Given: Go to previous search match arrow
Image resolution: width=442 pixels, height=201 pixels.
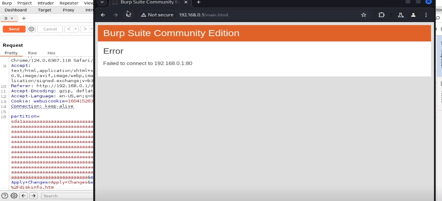Looking at the screenshot, I should click(x=24, y=196).
